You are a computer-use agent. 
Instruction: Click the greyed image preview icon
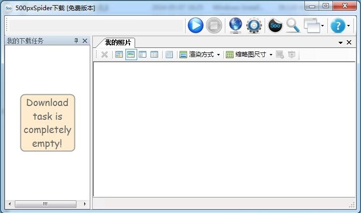pos(280,55)
